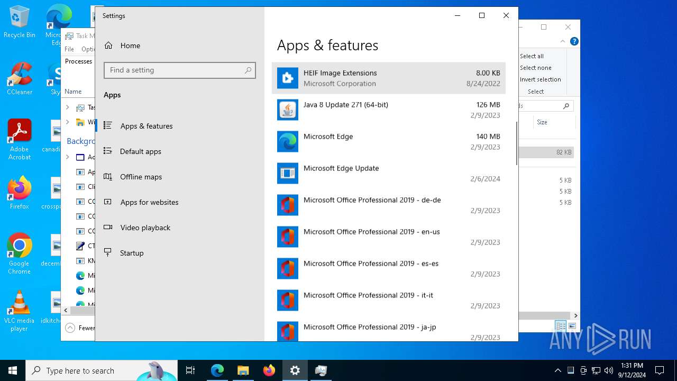Click taskbar search box

tap(102, 370)
